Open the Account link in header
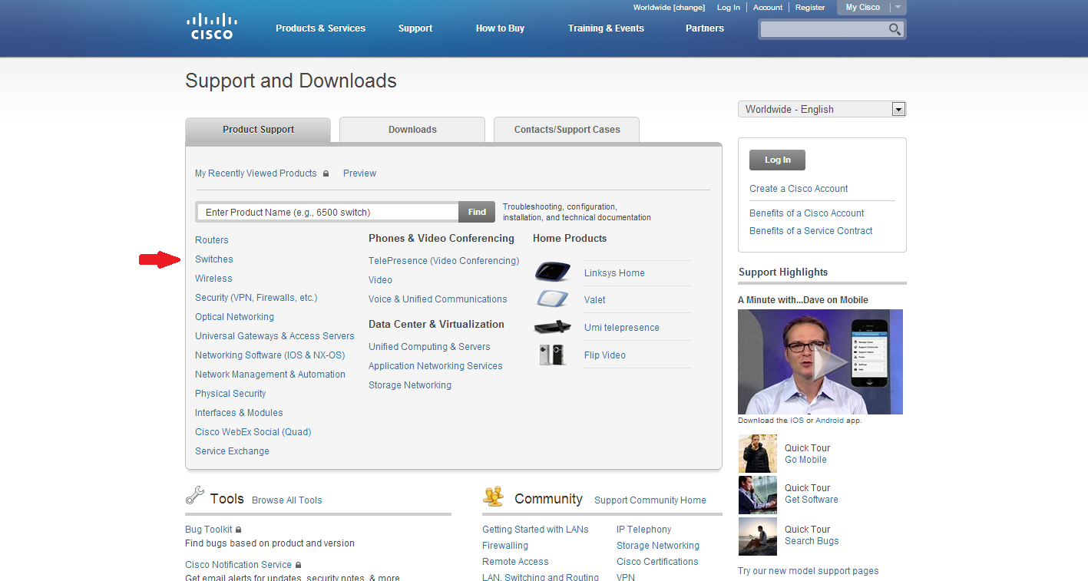This screenshot has height=581, width=1088. [x=768, y=8]
